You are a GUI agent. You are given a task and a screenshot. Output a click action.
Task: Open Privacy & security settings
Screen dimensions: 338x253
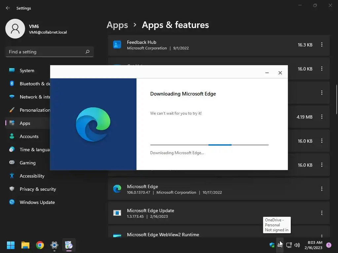[50, 189]
